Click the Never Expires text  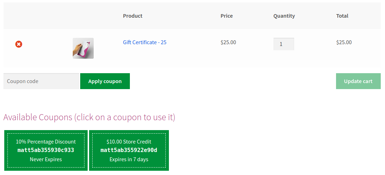coord(46,159)
